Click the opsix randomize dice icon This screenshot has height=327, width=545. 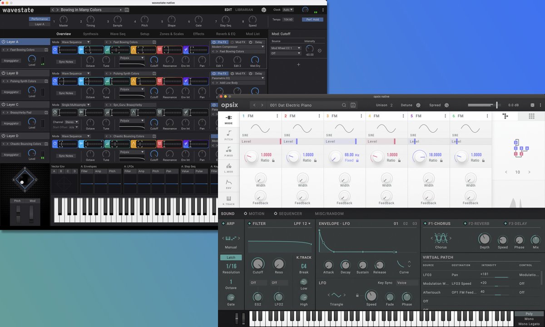(x=532, y=105)
